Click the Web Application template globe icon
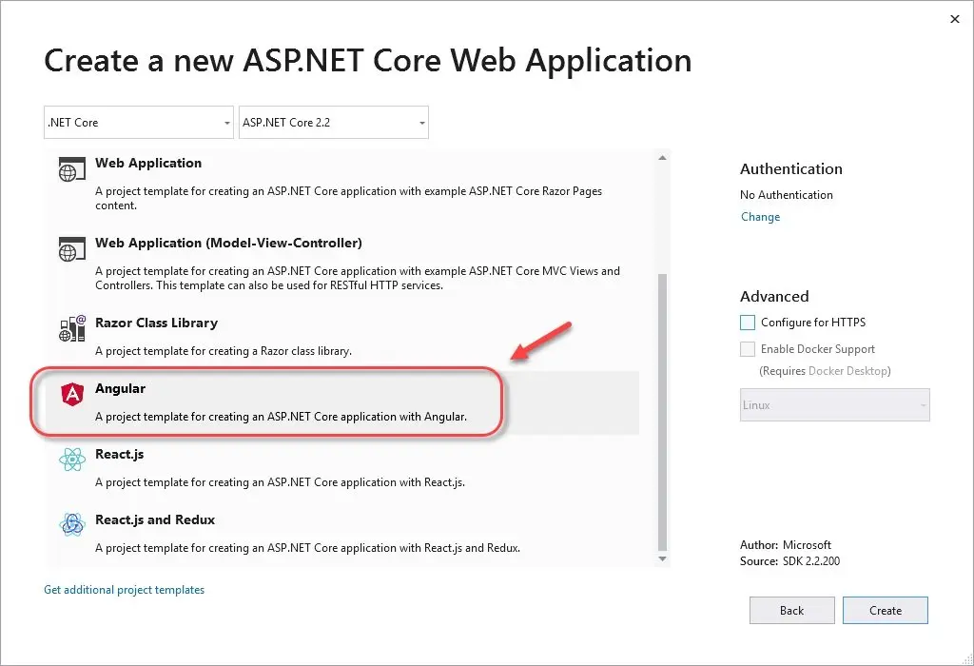The height and width of the screenshot is (666, 974). coord(71,169)
